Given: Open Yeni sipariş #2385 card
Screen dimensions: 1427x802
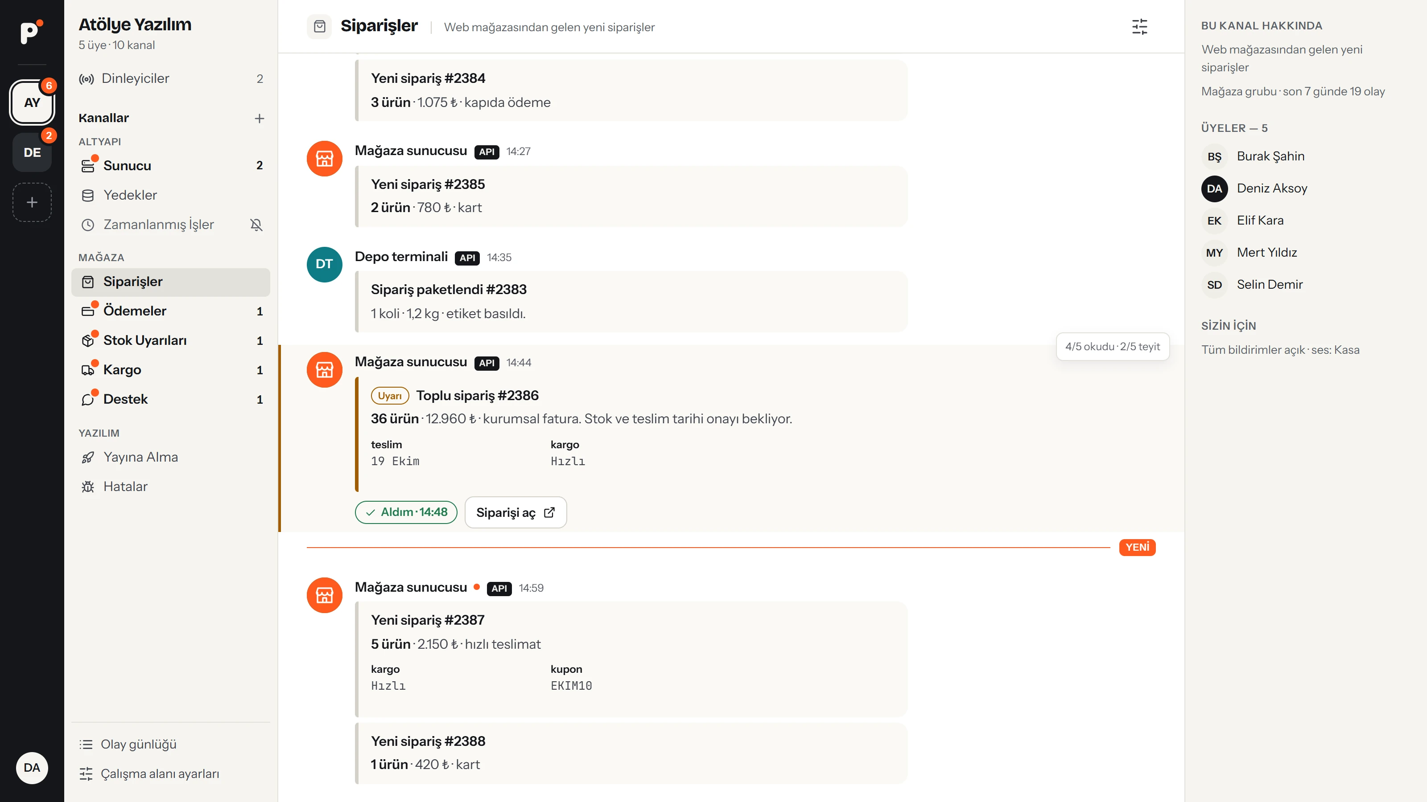Looking at the screenshot, I should 631,196.
